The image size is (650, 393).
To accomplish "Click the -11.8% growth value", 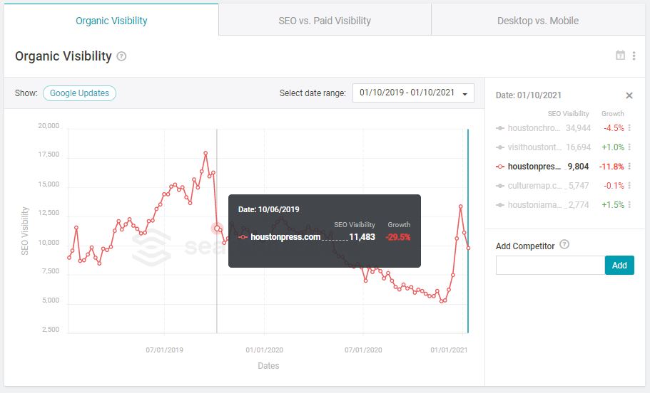I will coord(611,167).
